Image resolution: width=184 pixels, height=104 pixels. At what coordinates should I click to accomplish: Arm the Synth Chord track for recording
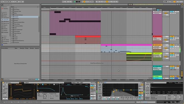[178, 37]
